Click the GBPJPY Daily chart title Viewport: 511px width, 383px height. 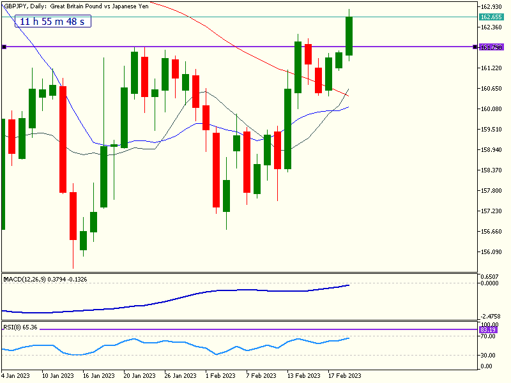pyautogui.click(x=76, y=6)
